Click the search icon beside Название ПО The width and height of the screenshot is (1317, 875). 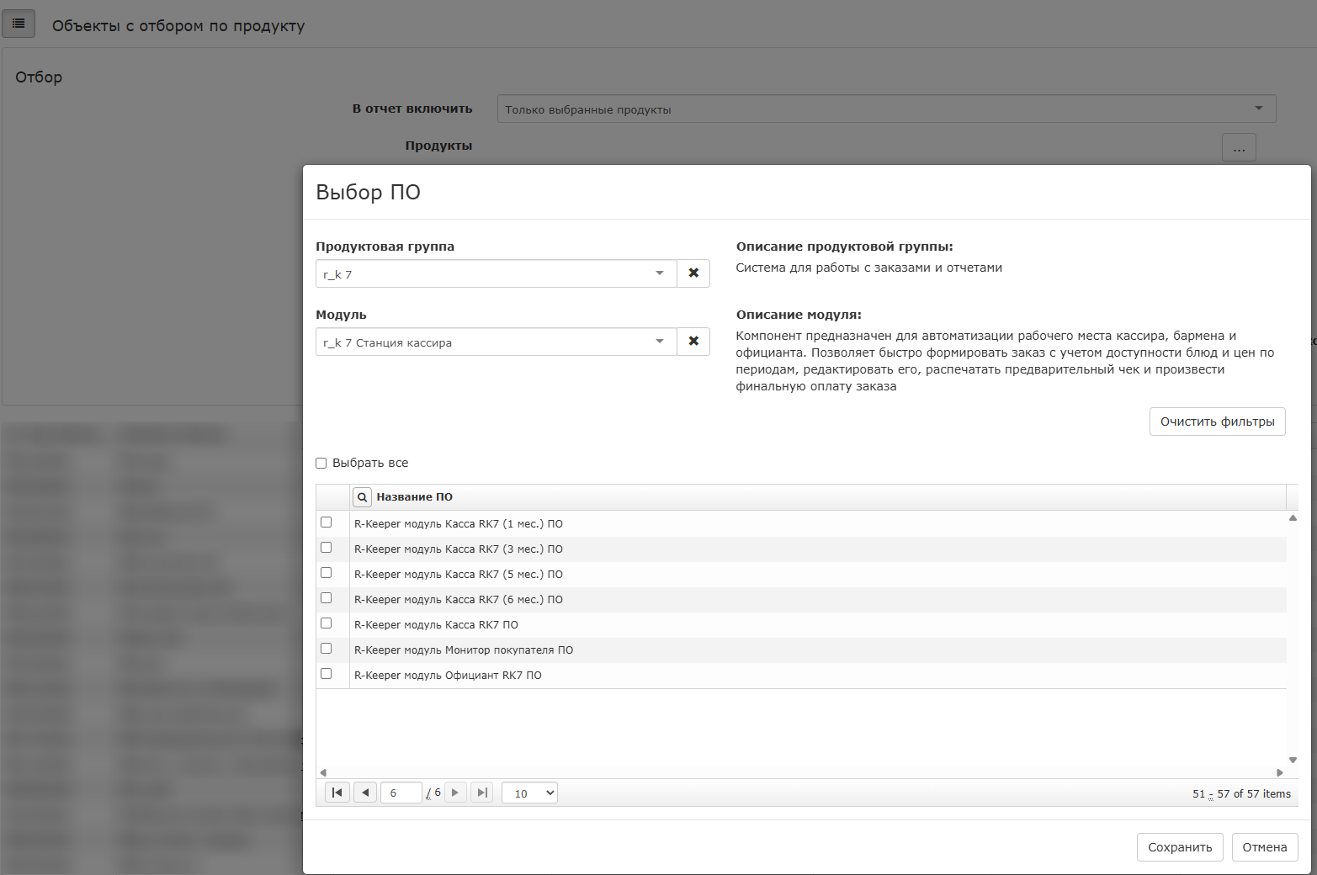coord(362,497)
